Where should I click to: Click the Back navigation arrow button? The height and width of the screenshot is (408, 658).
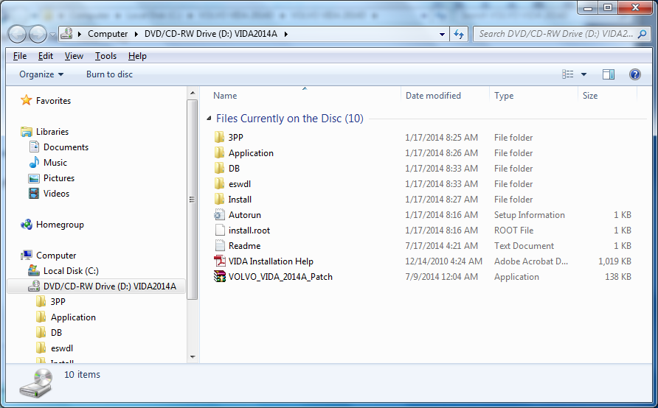point(17,34)
